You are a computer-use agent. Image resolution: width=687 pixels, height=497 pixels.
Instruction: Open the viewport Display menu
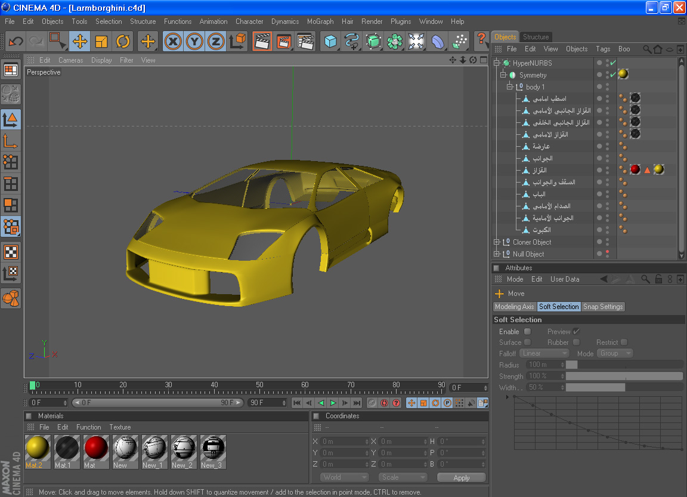(101, 60)
